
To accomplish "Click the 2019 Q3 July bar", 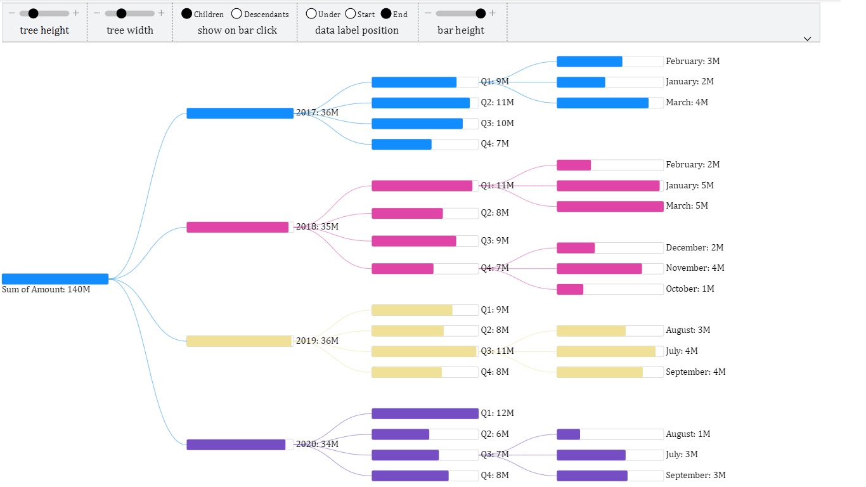I will click(610, 351).
